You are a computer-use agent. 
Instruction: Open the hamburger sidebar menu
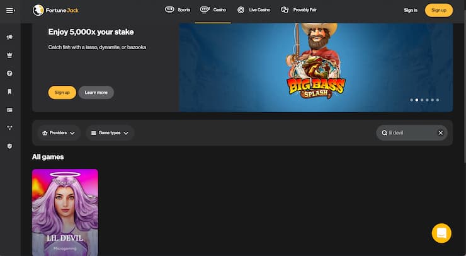[x=10, y=11]
